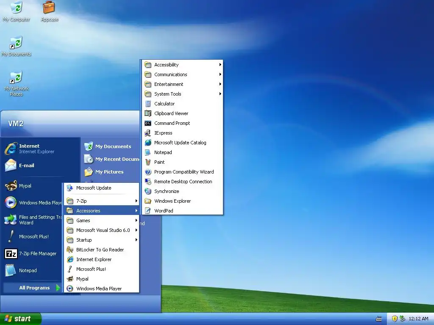
Task: Launch the Paint brush icon
Action: click(148, 162)
